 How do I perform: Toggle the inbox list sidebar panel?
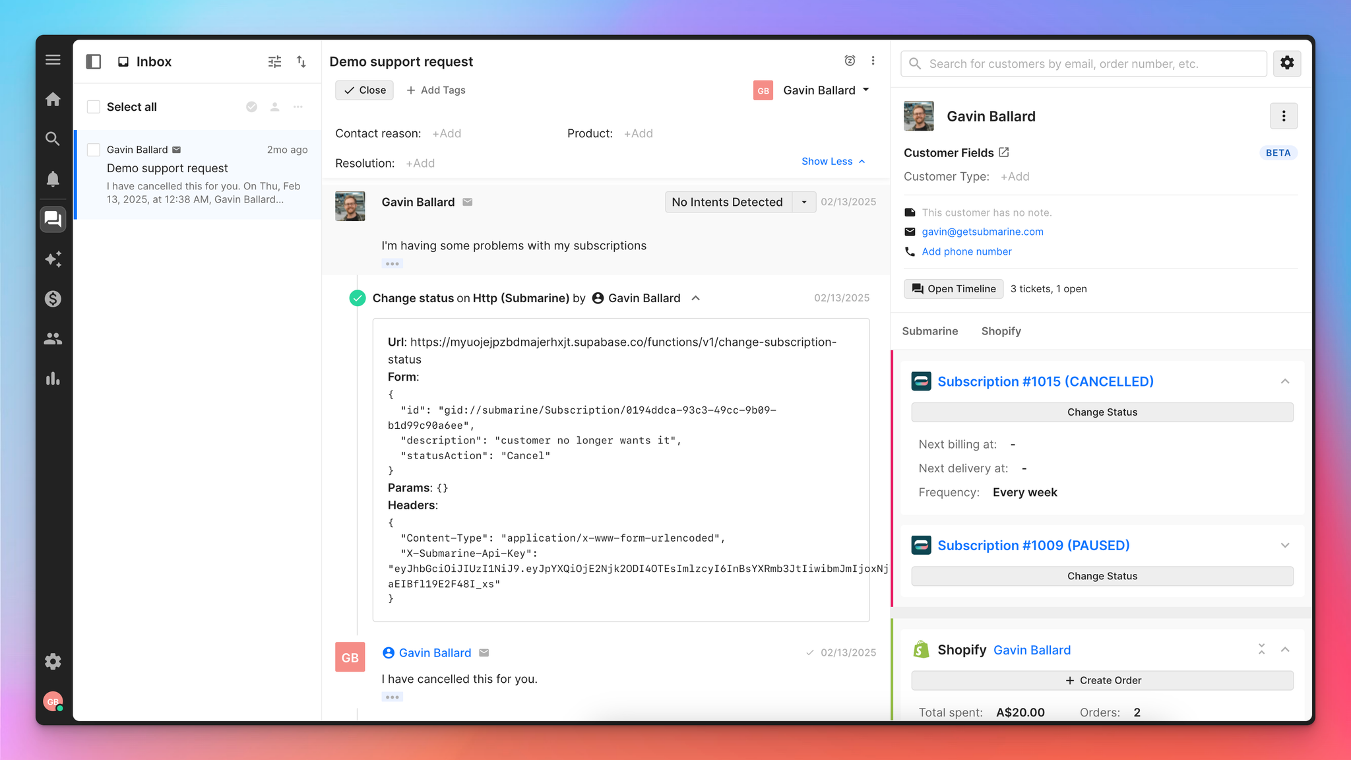point(93,61)
